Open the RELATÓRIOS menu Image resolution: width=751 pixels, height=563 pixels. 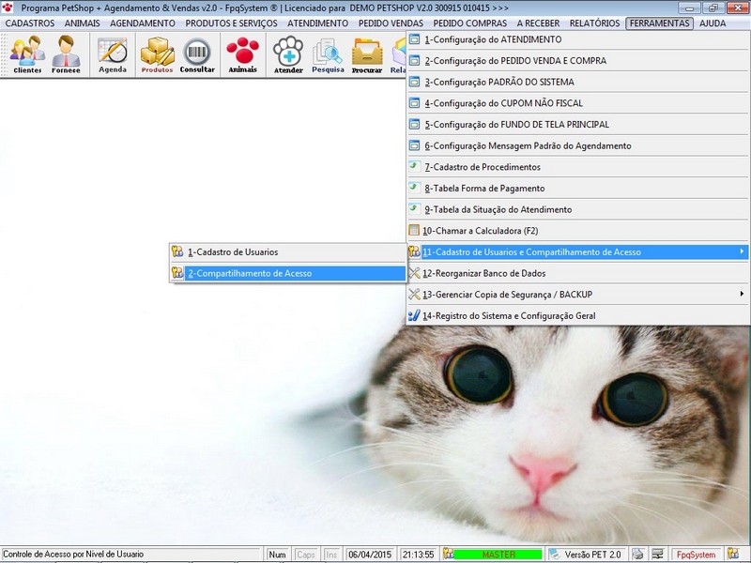(594, 23)
